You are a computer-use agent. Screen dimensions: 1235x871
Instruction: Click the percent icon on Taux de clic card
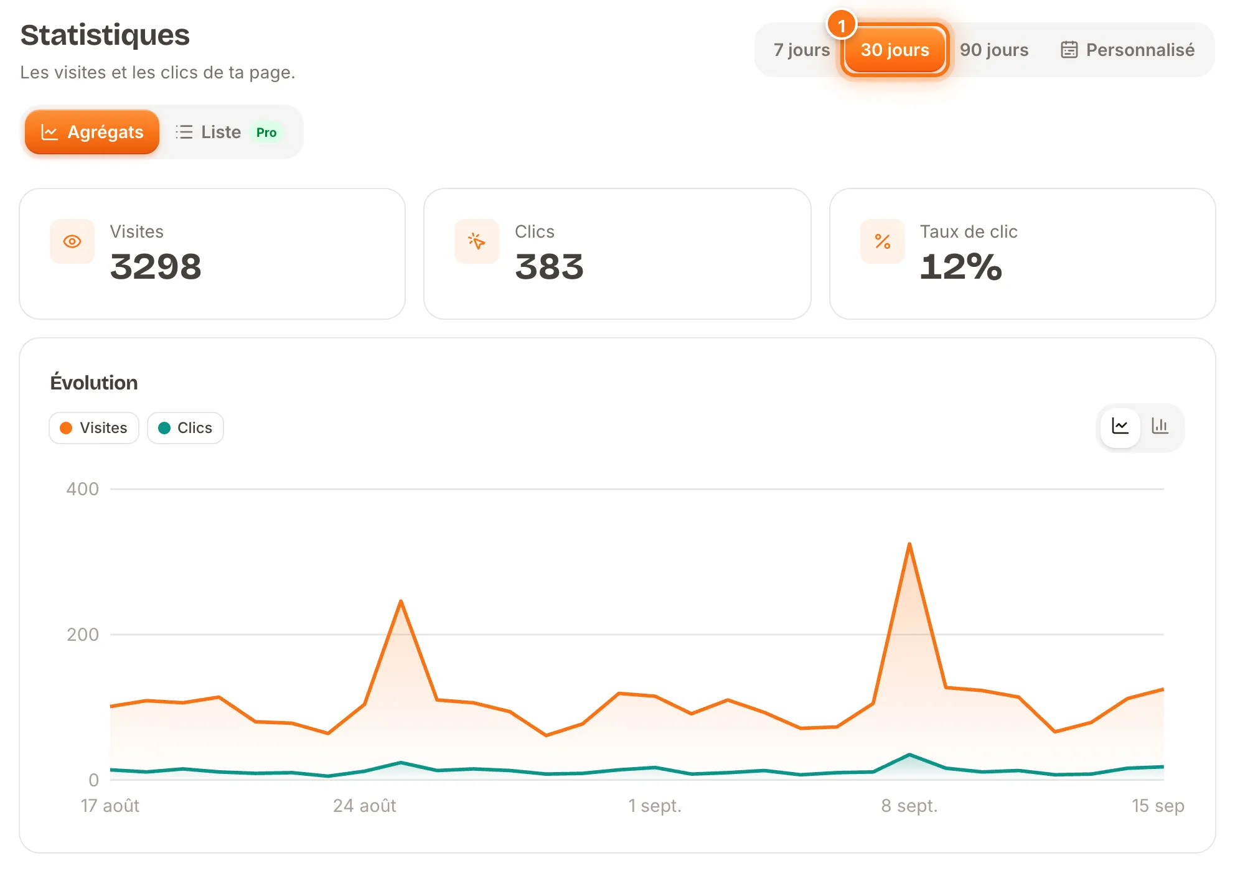[x=883, y=241]
